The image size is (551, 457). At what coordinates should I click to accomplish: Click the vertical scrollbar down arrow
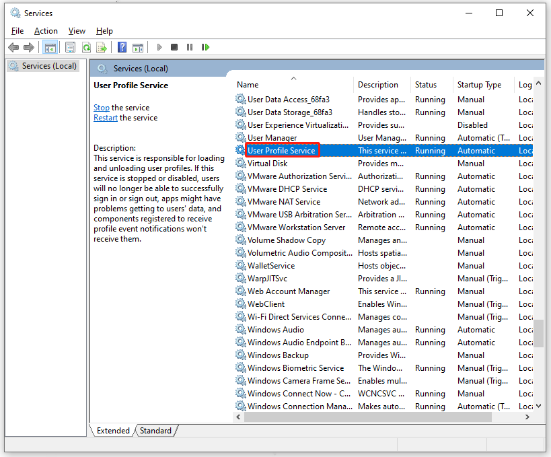538,406
